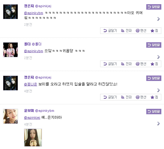Click 폴더's profile avatar
Viewport: 164px width, 149px height.
(10, 50)
